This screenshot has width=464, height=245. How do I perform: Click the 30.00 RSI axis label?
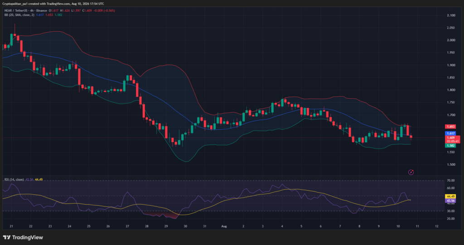[x=452, y=211]
